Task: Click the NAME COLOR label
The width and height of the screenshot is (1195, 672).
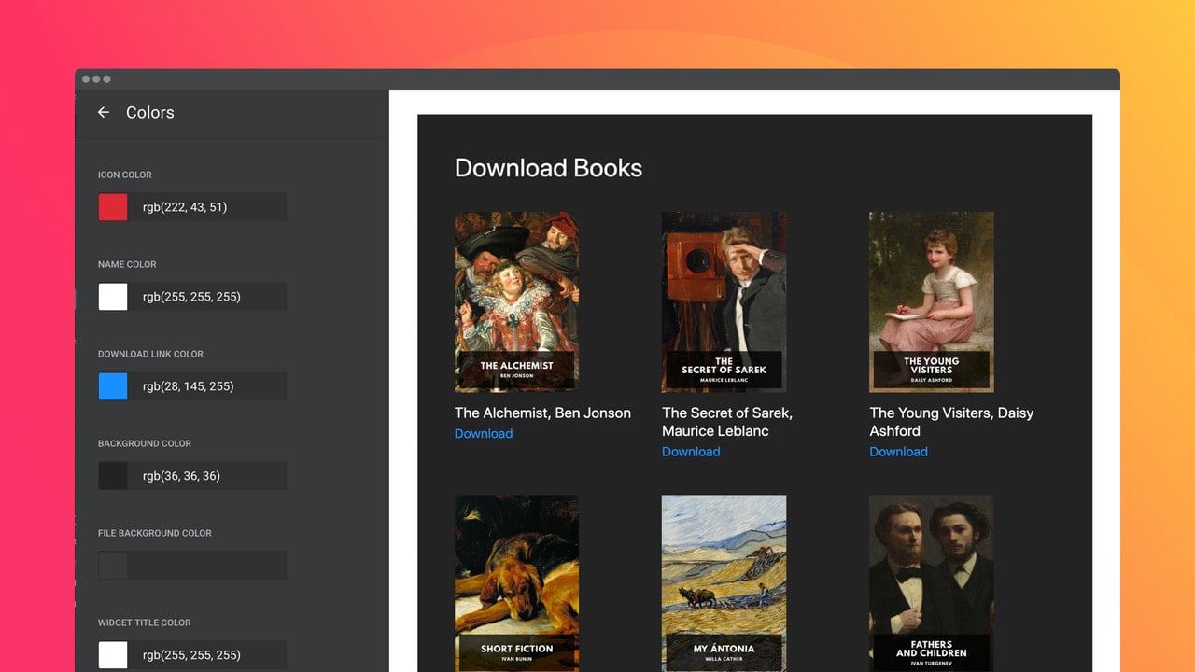Action: click(x=127, y=264)
